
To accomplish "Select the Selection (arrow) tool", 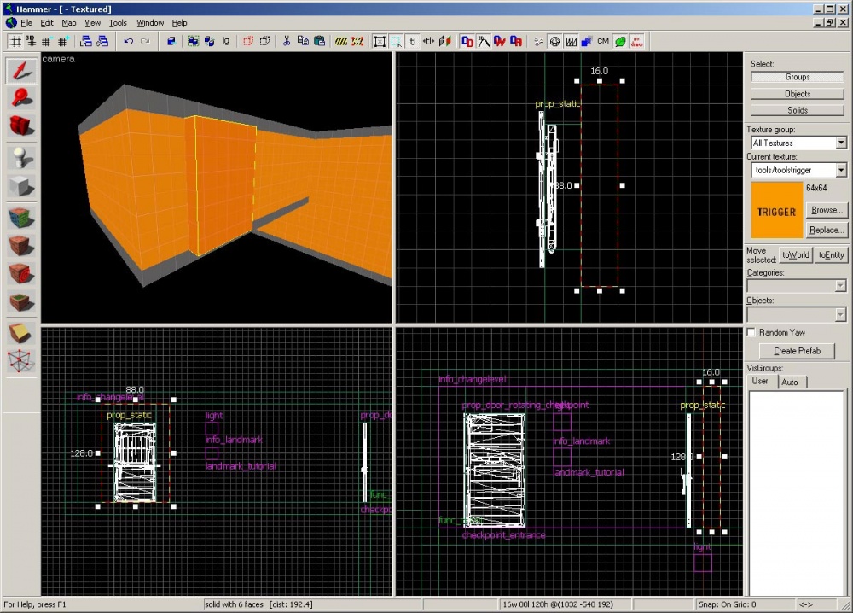I will tap(20, 72).
